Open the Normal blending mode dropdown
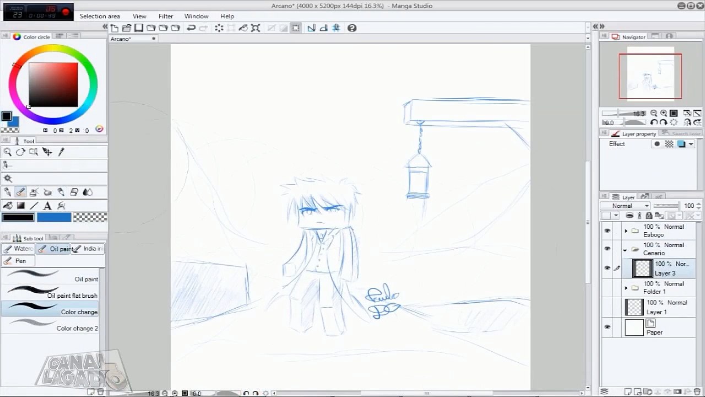 pyautogui.click(x=625, y=206)
